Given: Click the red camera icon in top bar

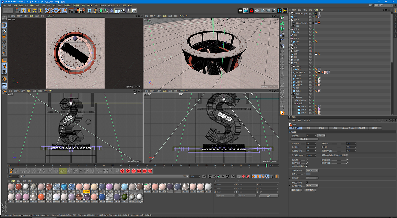Looking at the screenshot, I should pos(252,11).
